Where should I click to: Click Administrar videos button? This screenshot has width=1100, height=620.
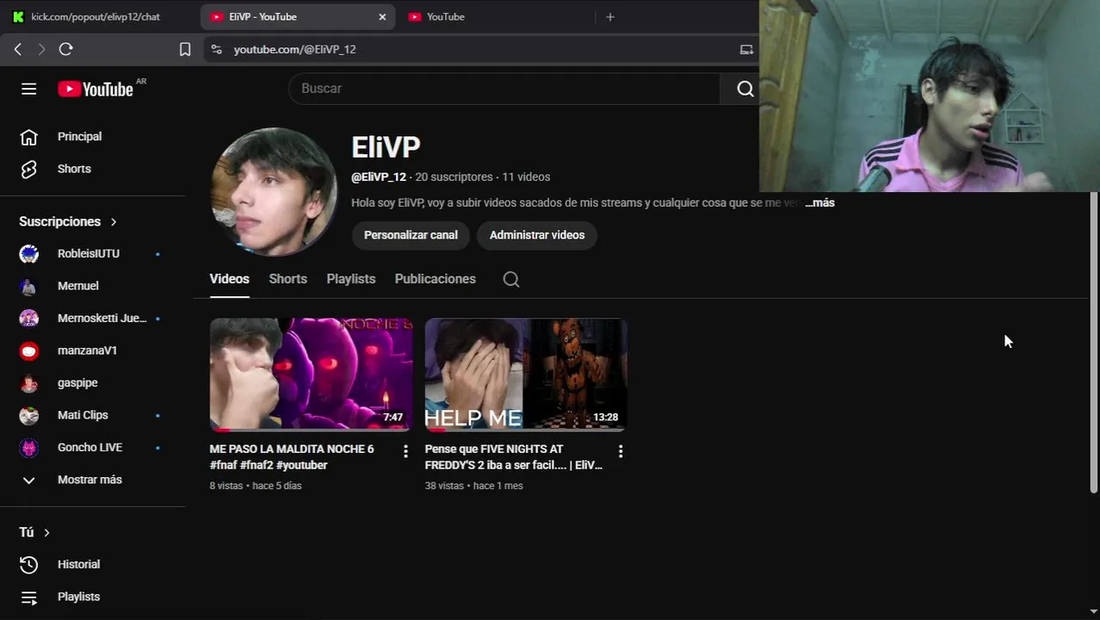click(x=537, y=235)
